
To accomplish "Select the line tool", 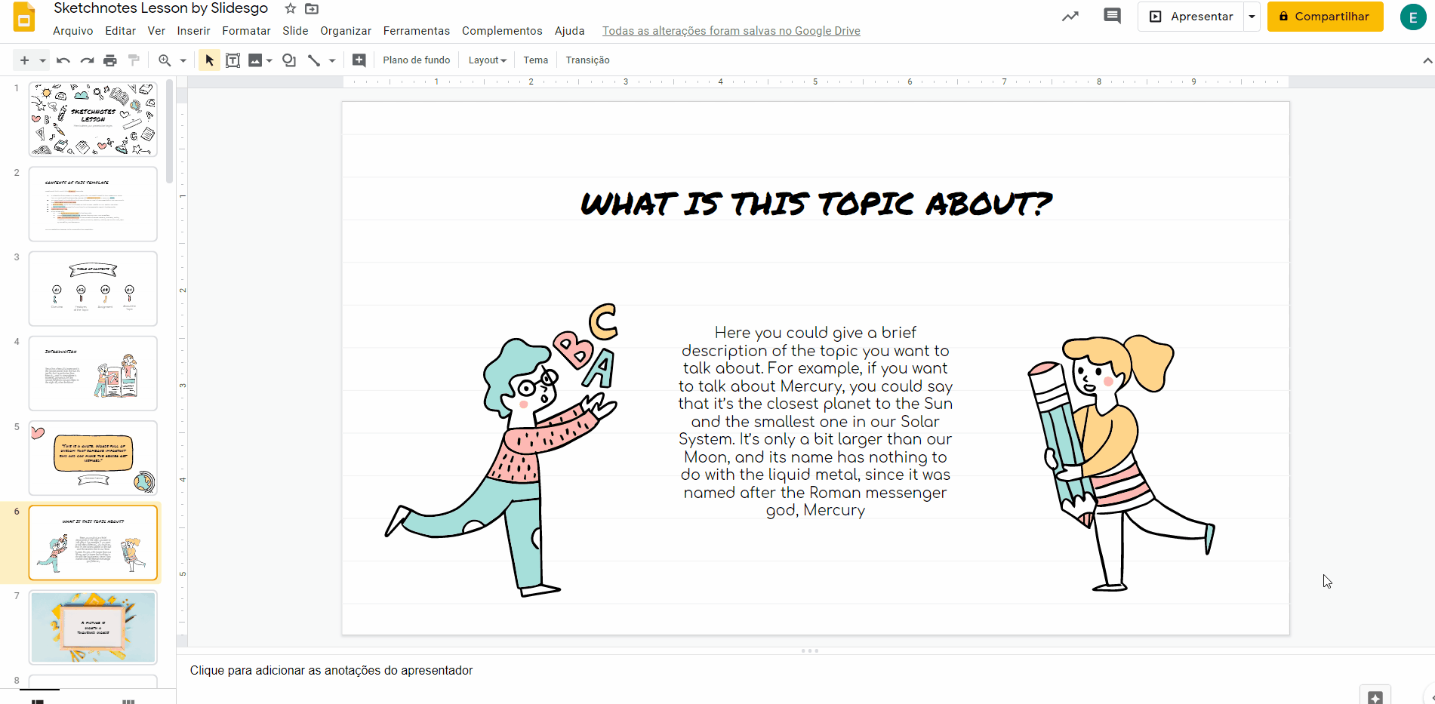I will click(314, 60).
